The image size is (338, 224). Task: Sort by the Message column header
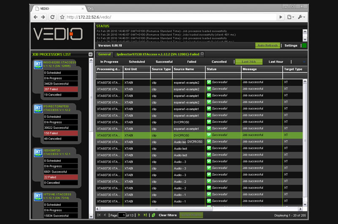click(x=262, y=69)
